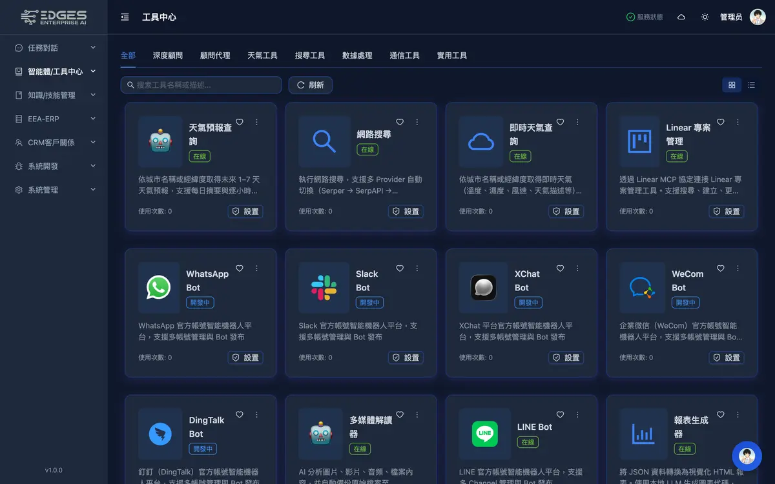Open the 管理员 avatar in the header
The width and height of the screenshot is (775, 484).
758,17
